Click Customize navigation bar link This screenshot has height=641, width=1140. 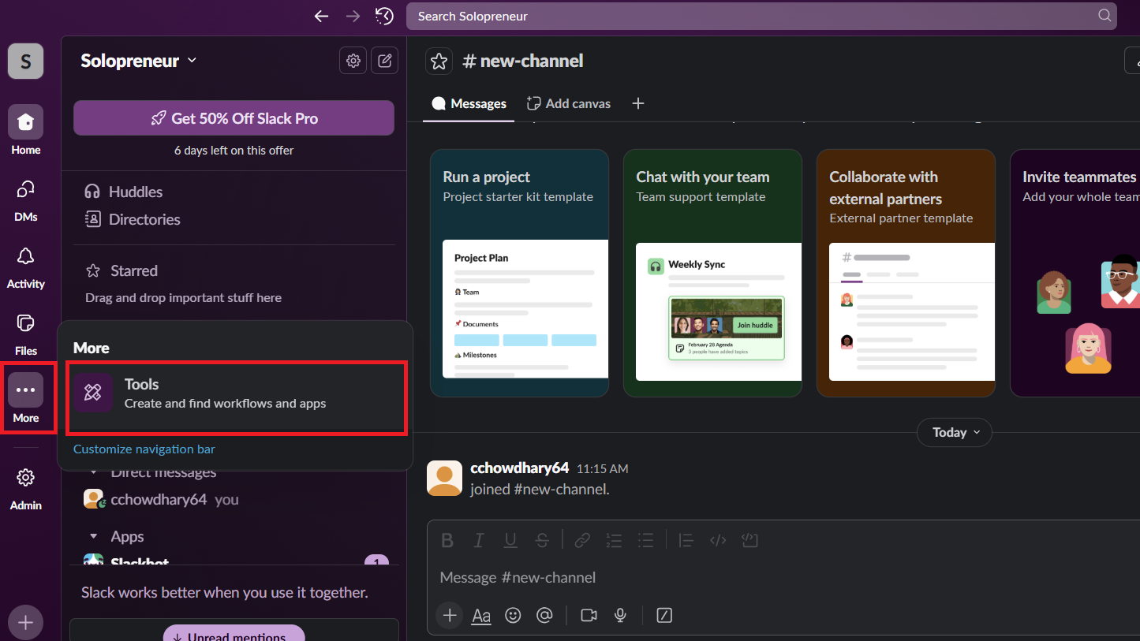click(x=144, y=449)
